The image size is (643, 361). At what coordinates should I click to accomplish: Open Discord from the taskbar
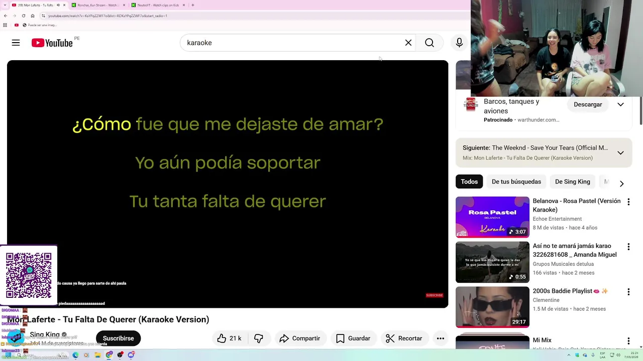pyautogui.click(x=131, y=355)
